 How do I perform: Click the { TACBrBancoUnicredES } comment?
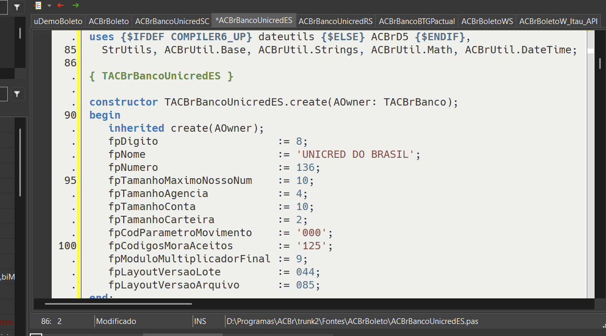point(161,76)
